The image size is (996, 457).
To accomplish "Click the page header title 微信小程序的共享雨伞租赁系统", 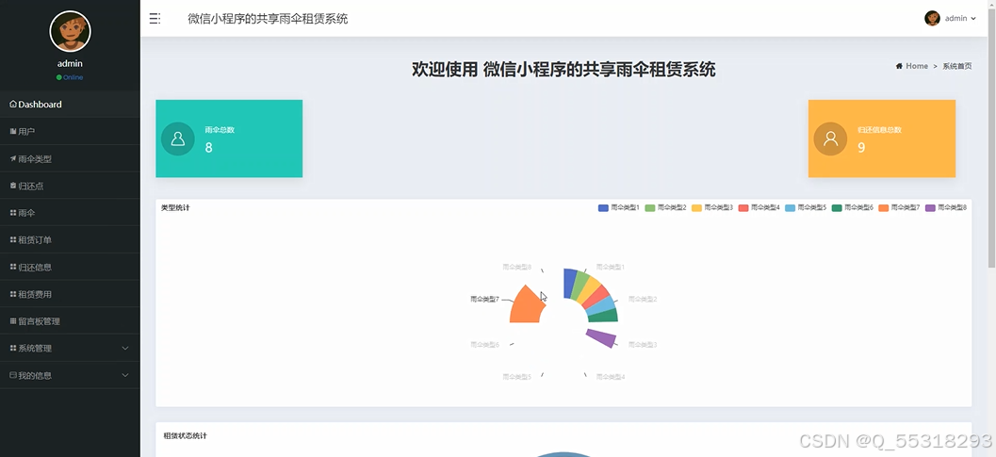I will pos(268,19).
